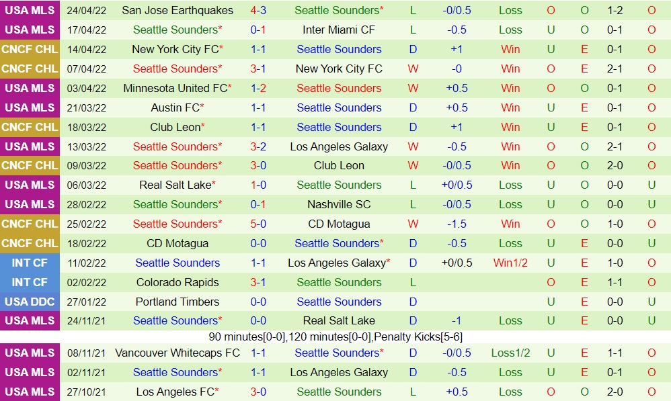Open the San Jose Earthquakes team link
Image resolution: width=671 pixels, height=401 pixels.
tap(177, 10)
